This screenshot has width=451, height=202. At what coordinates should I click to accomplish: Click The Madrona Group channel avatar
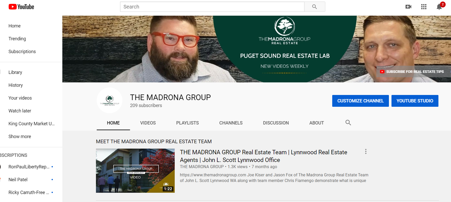[x=110, y=100]
